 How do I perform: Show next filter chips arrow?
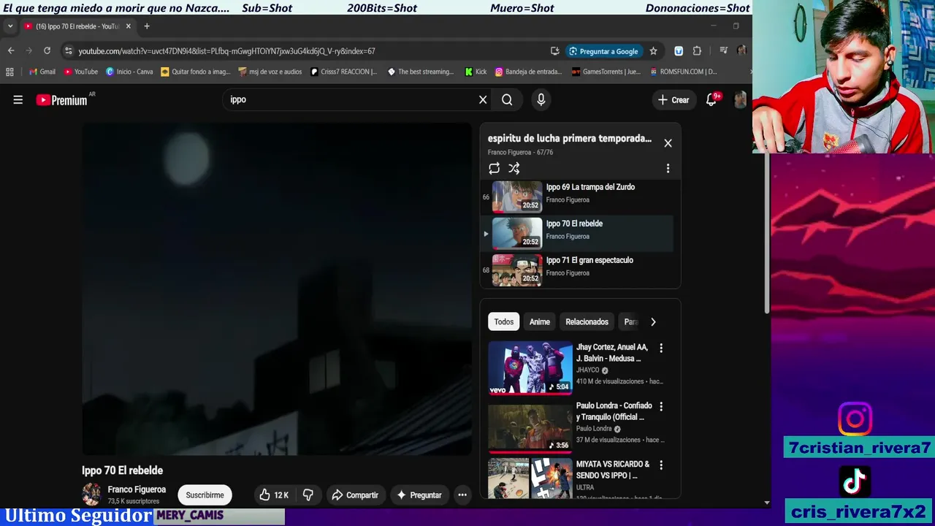(653, 322)
